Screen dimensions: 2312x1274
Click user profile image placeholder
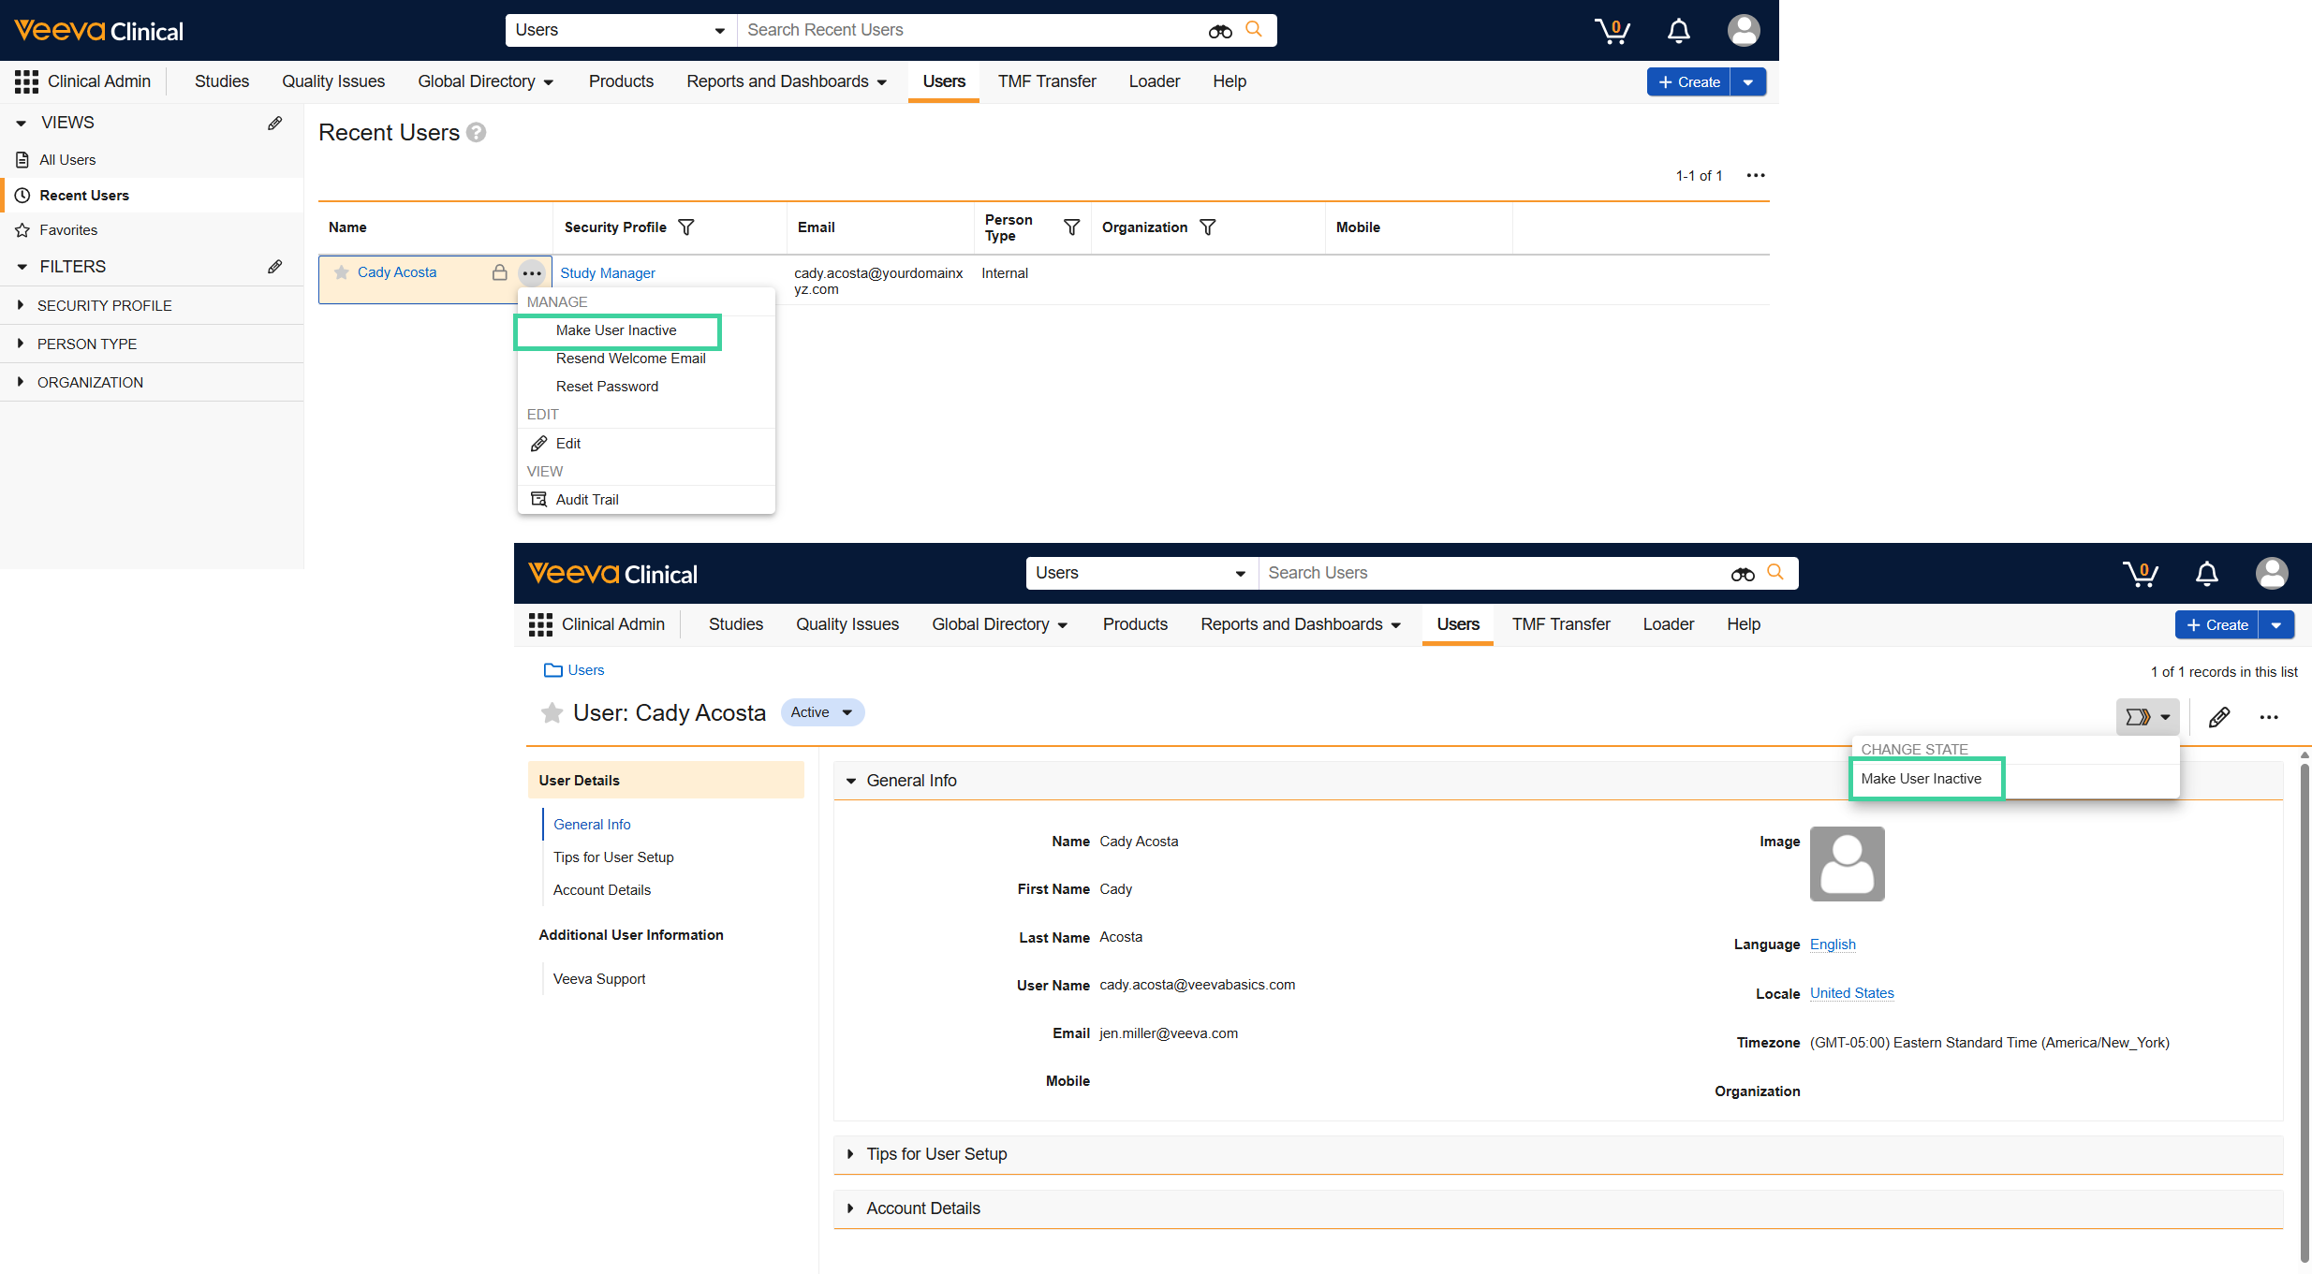(1848, 864)
